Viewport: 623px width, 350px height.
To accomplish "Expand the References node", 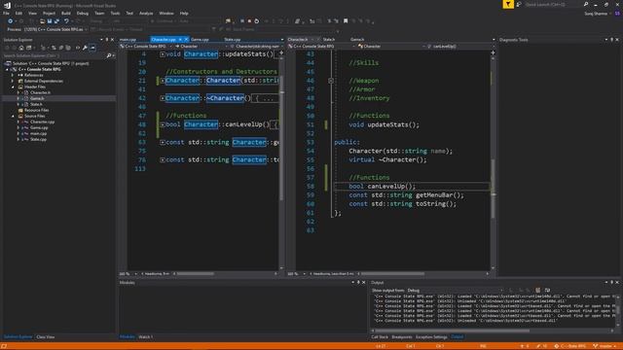I will (13, 75).
